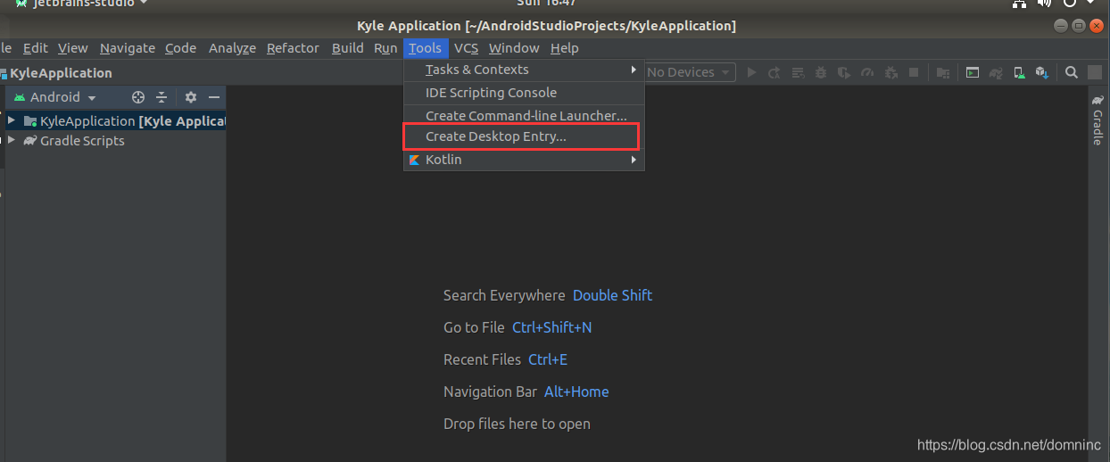The image size is (1110, 462).
Task: Open the Help menu
Action: (x=564, y=48)
